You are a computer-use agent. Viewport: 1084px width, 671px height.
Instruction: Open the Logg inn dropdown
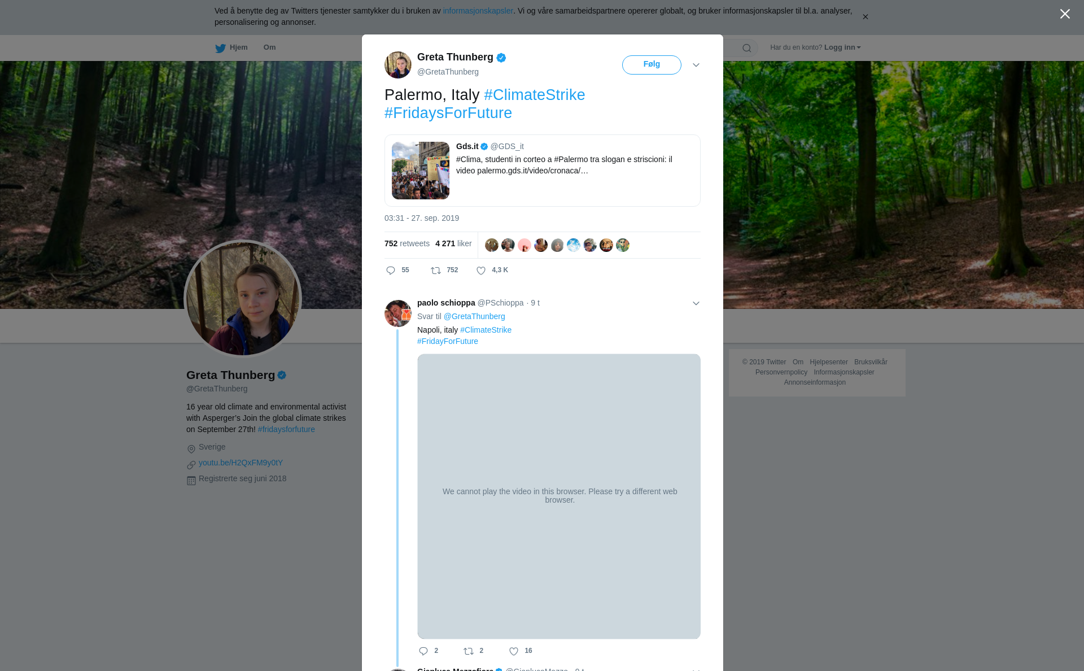pos(842,47)
